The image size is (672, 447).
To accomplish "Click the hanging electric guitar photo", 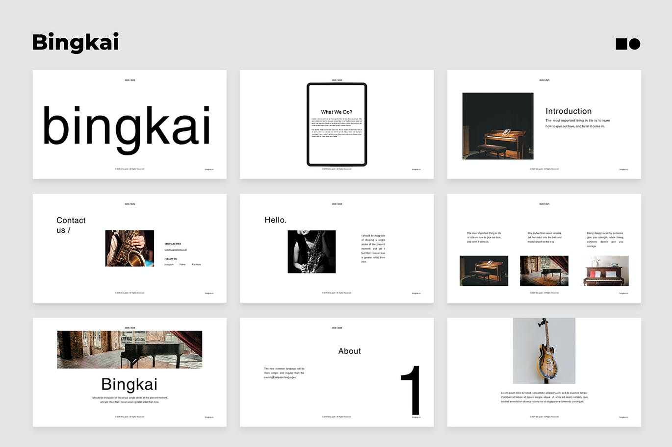I will click(544, 350).
